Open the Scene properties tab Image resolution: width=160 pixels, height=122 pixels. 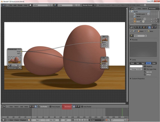pos(138,27)
